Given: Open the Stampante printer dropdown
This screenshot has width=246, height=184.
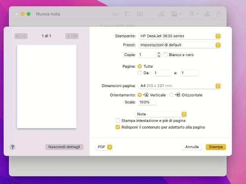Looking at the screenshot, I should (x=179, y=36).
